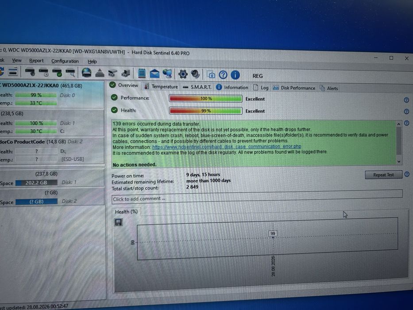
Task: Click the Performance 100 % bar
Action: [x=205, y=98]
